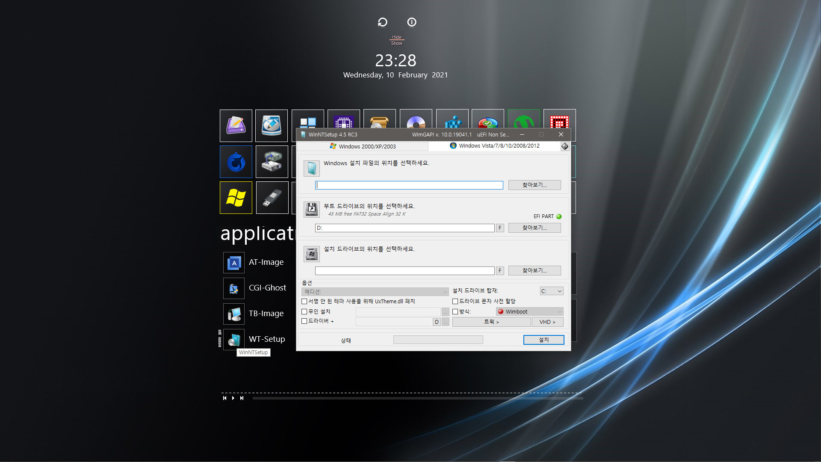The height and width of the screenshot is (462, 821).
Task: Click the green EFI PART status light
Action: (559, 216)
